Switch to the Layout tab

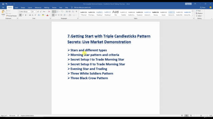[30, 8]
